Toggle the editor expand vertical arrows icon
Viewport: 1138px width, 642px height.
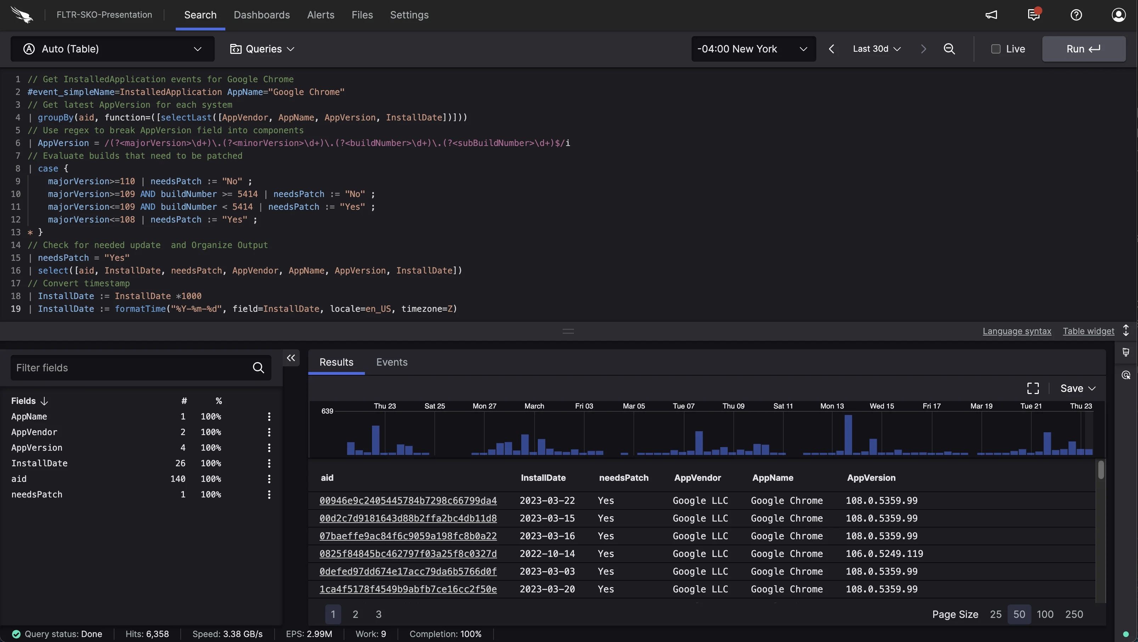pyautogui.click(x=1126, y=331)
